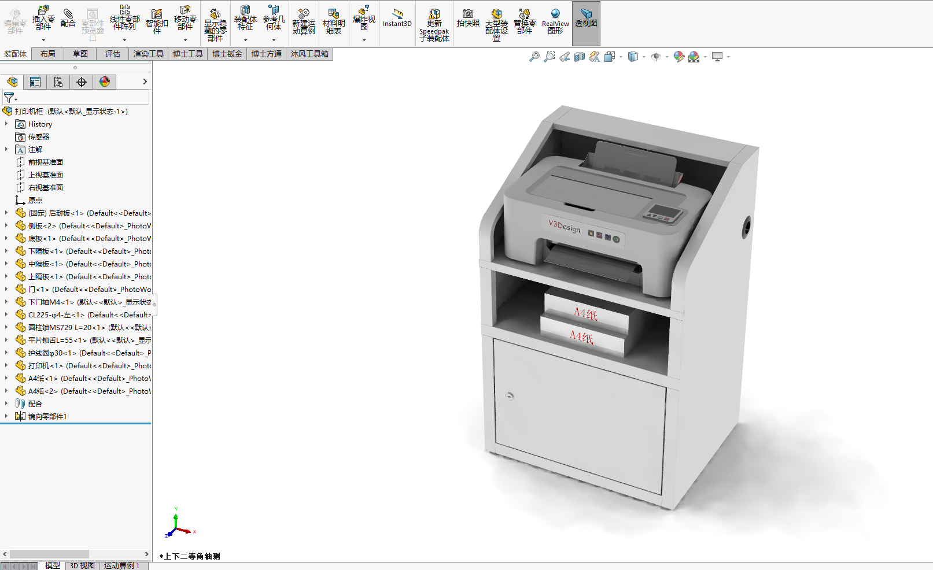
Task: Click the Zoom to Area icon
Action: click(x=550, y=57)
